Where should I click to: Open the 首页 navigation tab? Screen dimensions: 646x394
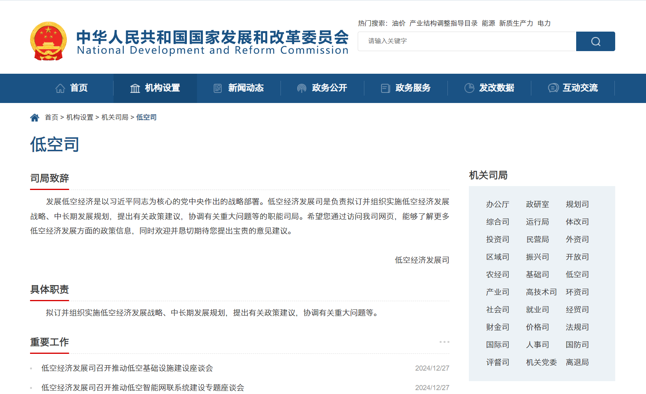pyautogui.click(x=72, y=88)
